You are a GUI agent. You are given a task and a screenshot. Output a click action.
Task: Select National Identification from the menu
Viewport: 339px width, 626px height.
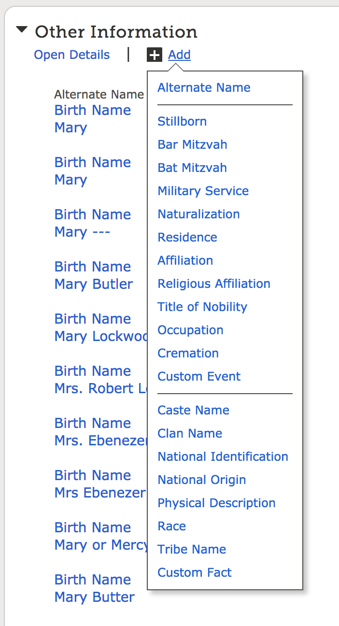tap(223, 456)
